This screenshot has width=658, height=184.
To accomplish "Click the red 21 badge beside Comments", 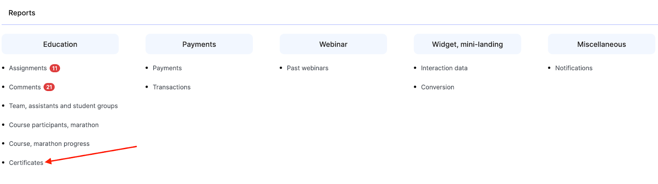I will 49,87.
